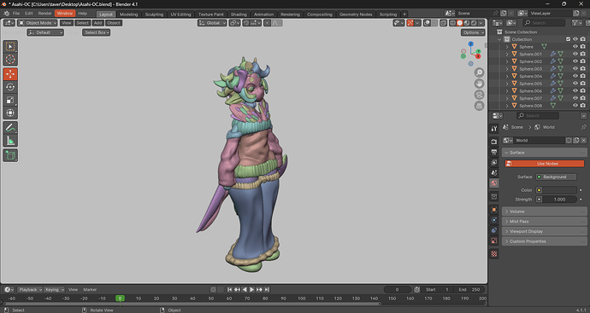The width and height of the screenshot is (590, 313).
Task: Disable render camera for Sphere.002
Action: coord(583,61)
